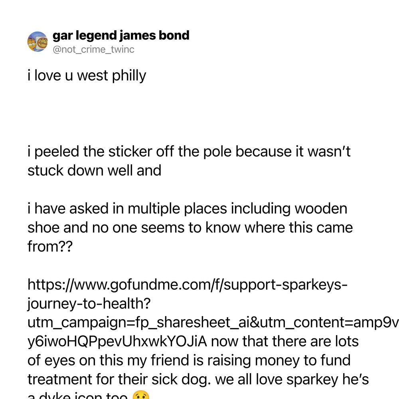Click the stuck down well and line
This screenshot has height=399, width=399.
point(95,170)
